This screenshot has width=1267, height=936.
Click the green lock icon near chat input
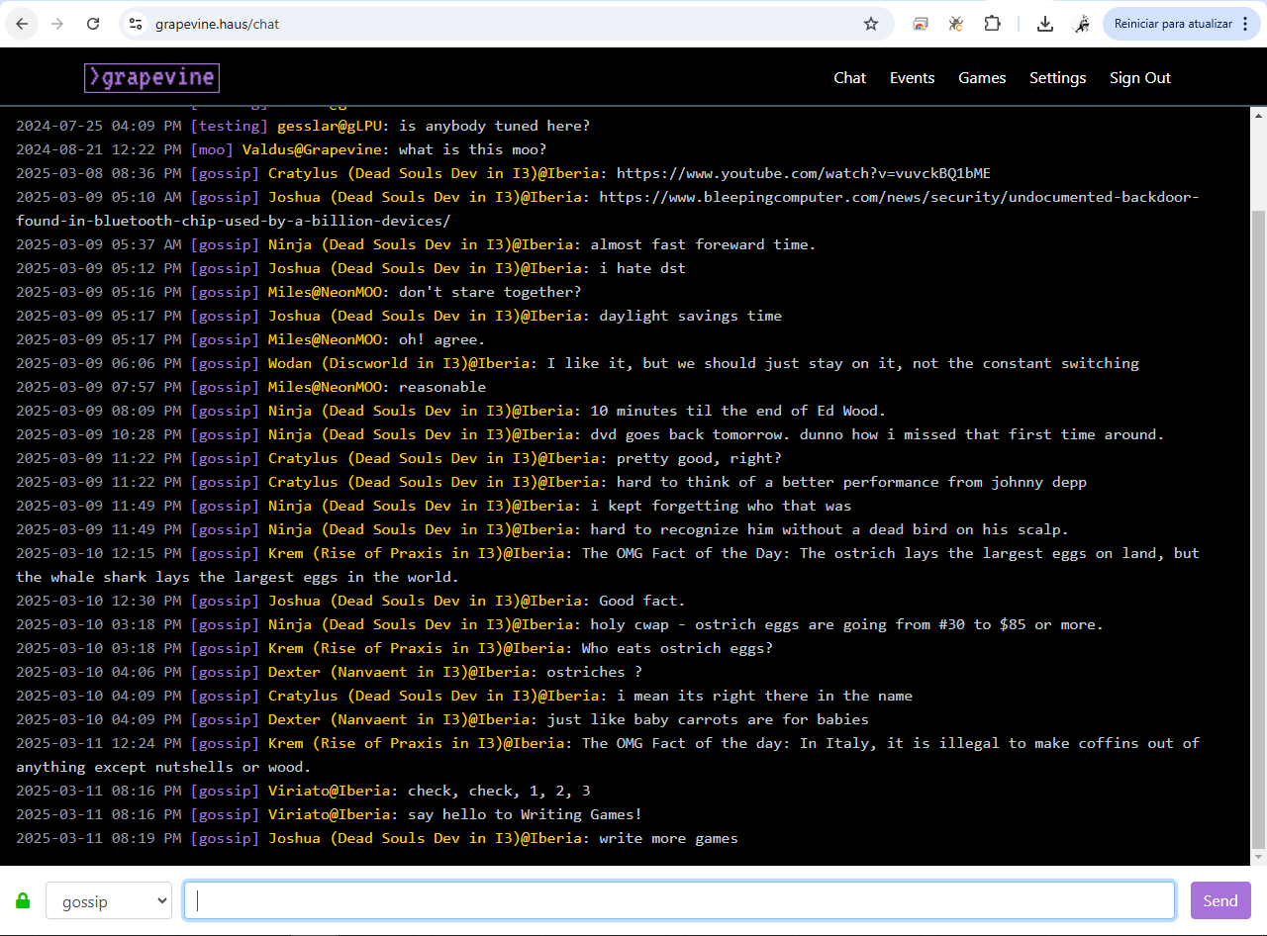pos(24,900)
